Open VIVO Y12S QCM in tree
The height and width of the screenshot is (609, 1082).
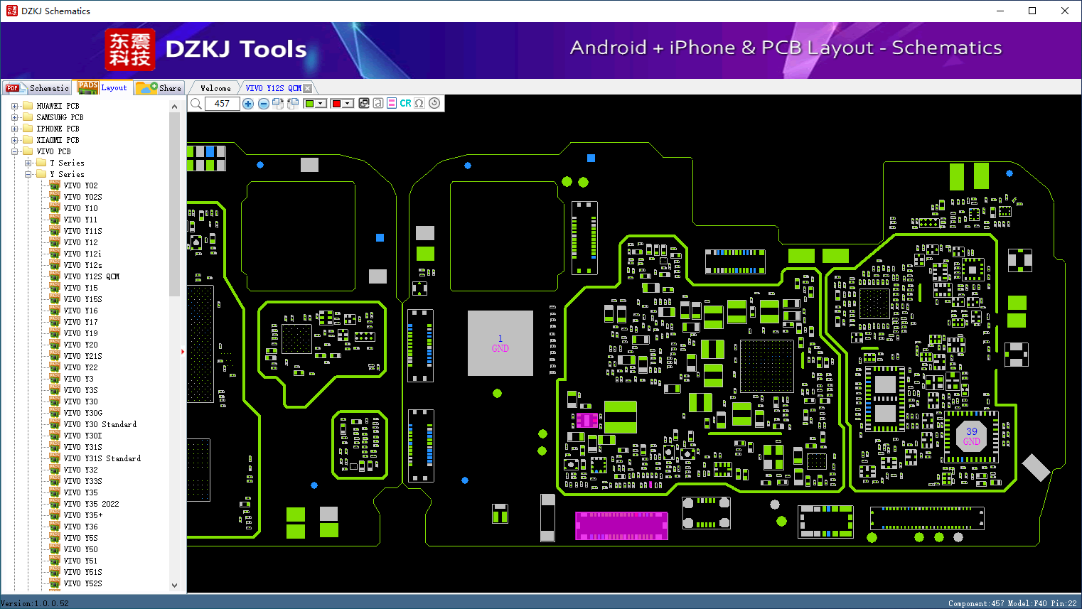pyautogui.click(x=92, y=276)
